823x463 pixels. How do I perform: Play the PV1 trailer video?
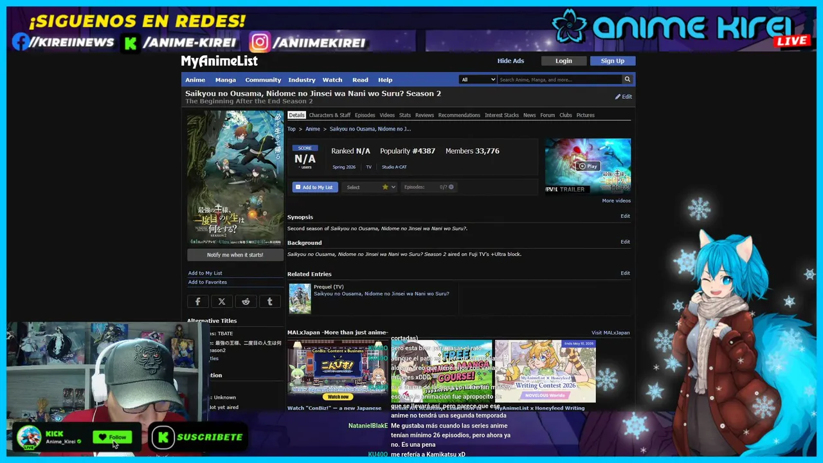(x=588, y=166)
